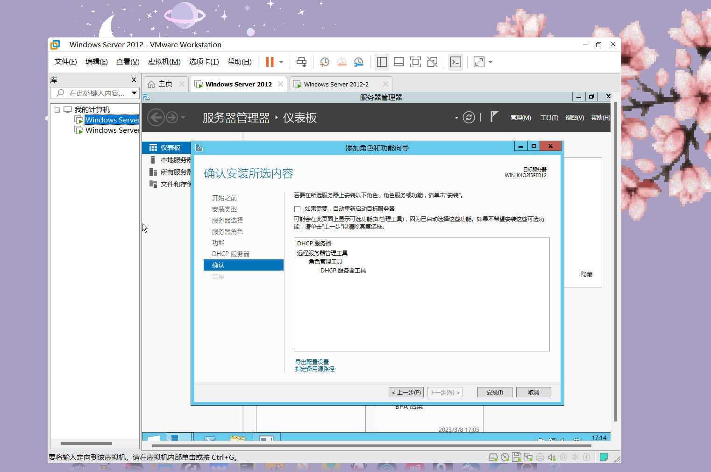Image resolution: width=711 pixels, height=472 pixels.
Task: Open the 虚拟机(M) menu
Action: click(164, 62)
